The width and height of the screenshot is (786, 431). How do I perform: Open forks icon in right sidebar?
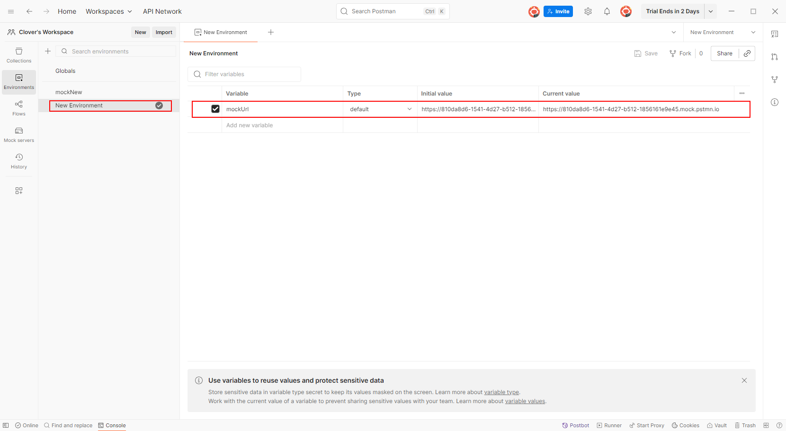click(775, 79)
